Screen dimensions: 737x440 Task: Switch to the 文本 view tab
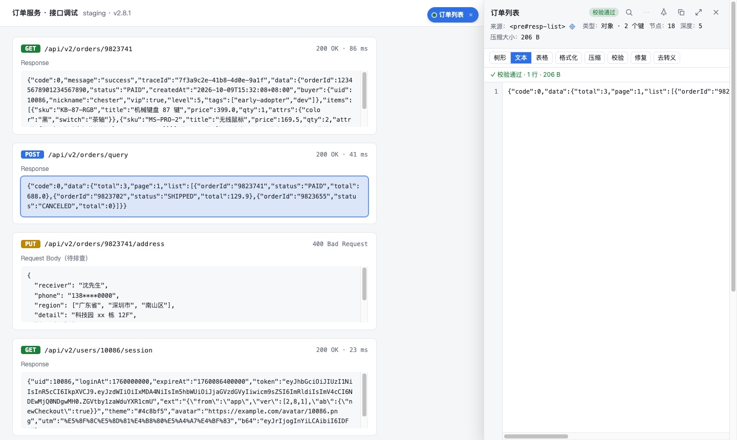521,58
